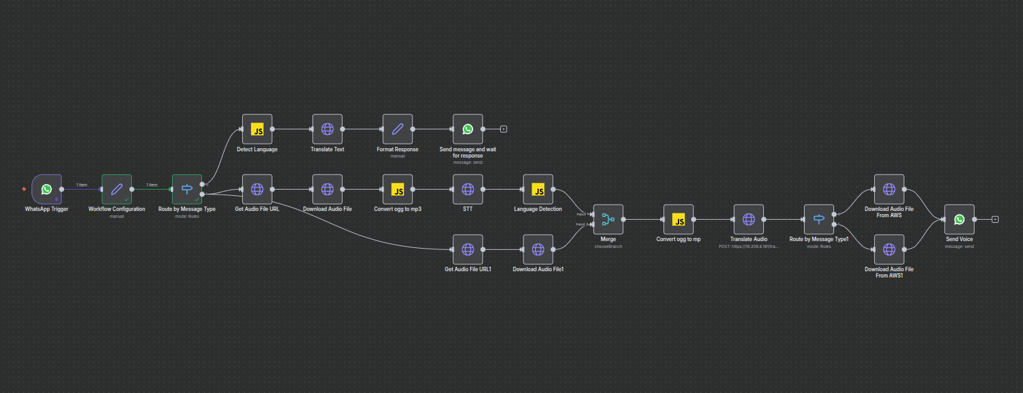
Task: Click the Language Detection node
Action: [538, 189]
